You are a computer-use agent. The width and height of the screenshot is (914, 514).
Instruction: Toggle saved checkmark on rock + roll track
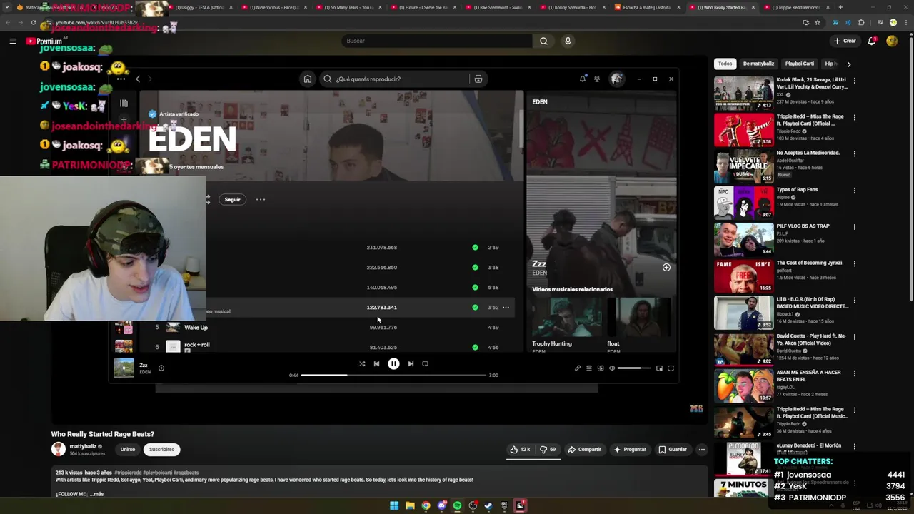(x=475, y=348)
